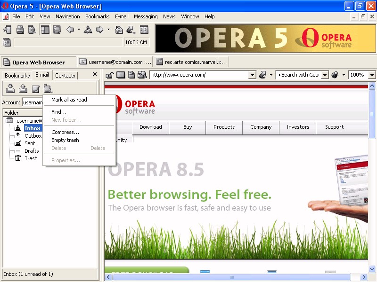The image size is (377, 282).
Task: Toggle the hotlist panel icon
Action: (x=45, y=30)
